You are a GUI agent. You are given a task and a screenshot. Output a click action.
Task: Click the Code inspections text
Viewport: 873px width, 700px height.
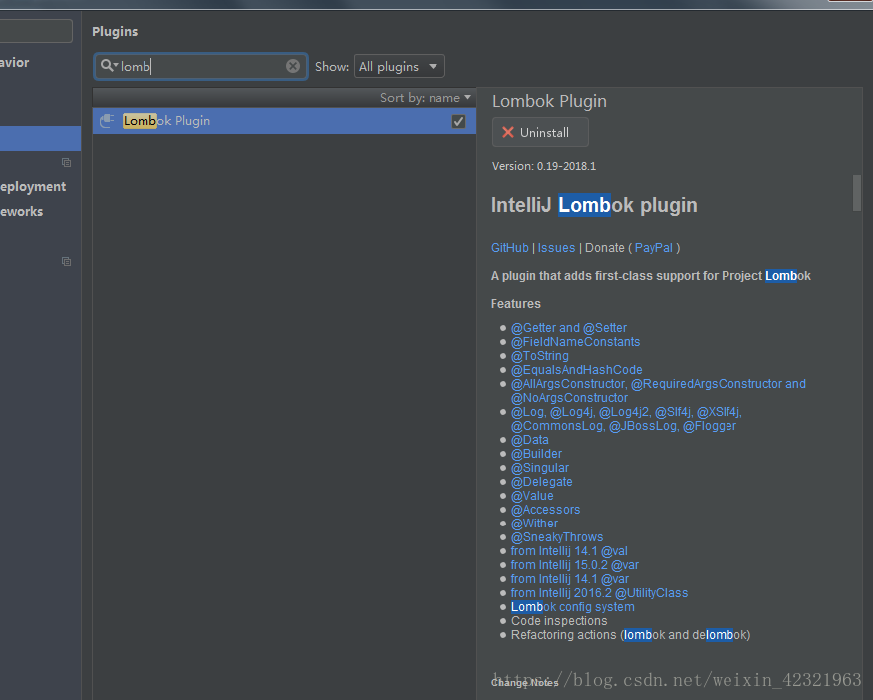pyautogui.click(x=559, y=621)
